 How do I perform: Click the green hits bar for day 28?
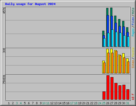[x=115, y=19]
